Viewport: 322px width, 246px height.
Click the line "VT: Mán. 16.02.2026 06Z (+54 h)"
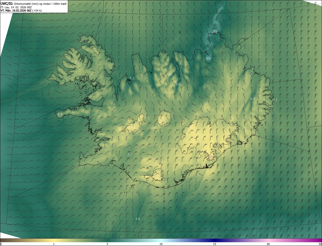point(21,11)
